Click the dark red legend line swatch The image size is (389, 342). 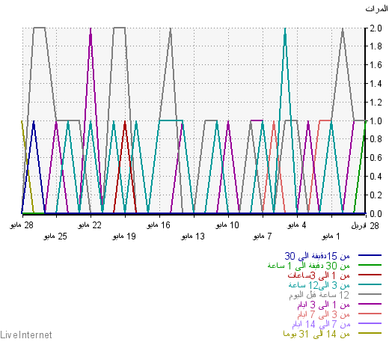pyautogui.click(x=370, y=275)
